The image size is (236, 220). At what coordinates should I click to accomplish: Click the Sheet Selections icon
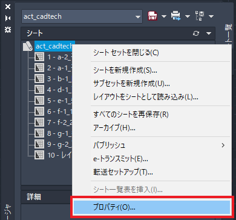tap(200, 16)
